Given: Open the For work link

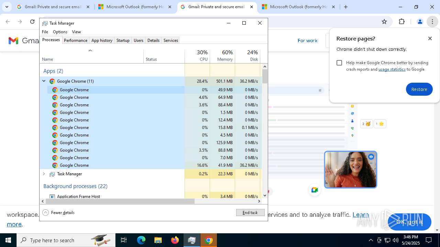Looking at the screenshot, I should pos(307,40).
